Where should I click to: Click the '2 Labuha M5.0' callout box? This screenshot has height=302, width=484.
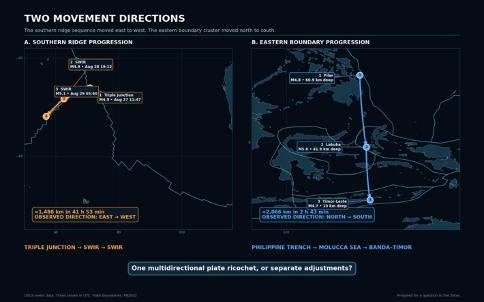(x=320, y=147)
